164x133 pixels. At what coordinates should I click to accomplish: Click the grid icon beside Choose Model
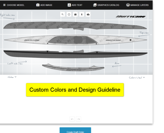4,5
